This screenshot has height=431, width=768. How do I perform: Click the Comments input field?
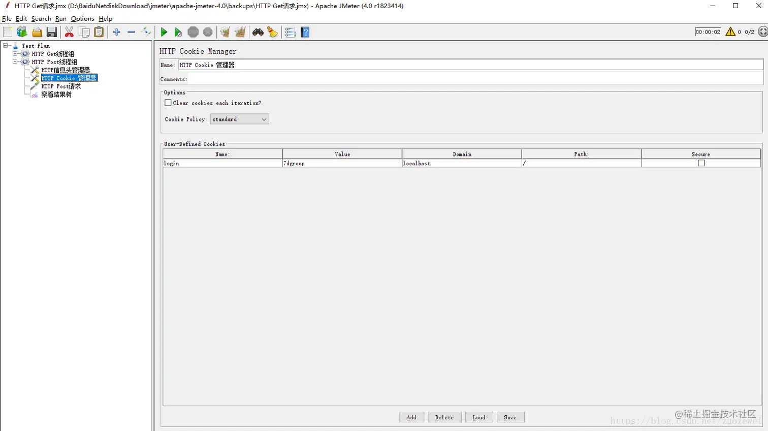475,79
